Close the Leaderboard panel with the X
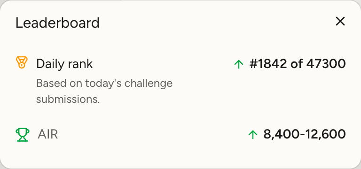This screenshot has width=361, height=169. [340, 22]
